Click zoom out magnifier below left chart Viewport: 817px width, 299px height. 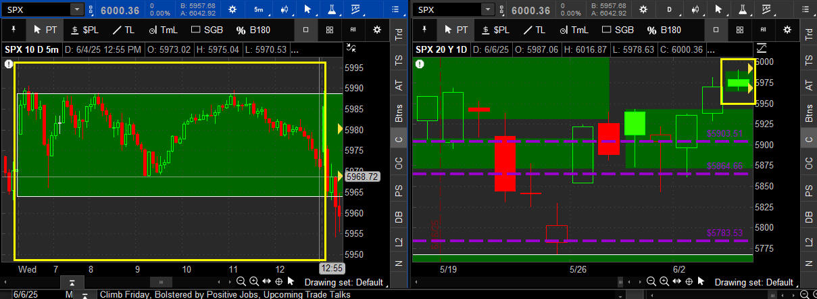(x=241, y=281)
